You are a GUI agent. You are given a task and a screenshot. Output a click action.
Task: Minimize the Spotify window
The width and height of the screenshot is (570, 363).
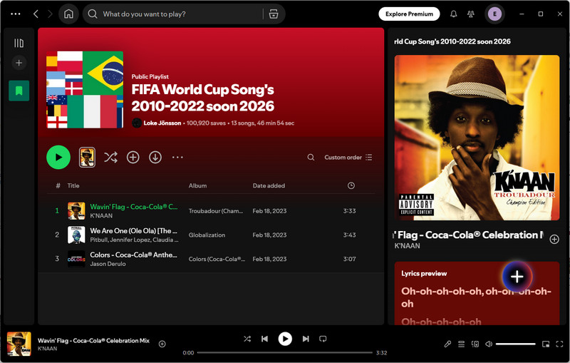click(522, 14)
